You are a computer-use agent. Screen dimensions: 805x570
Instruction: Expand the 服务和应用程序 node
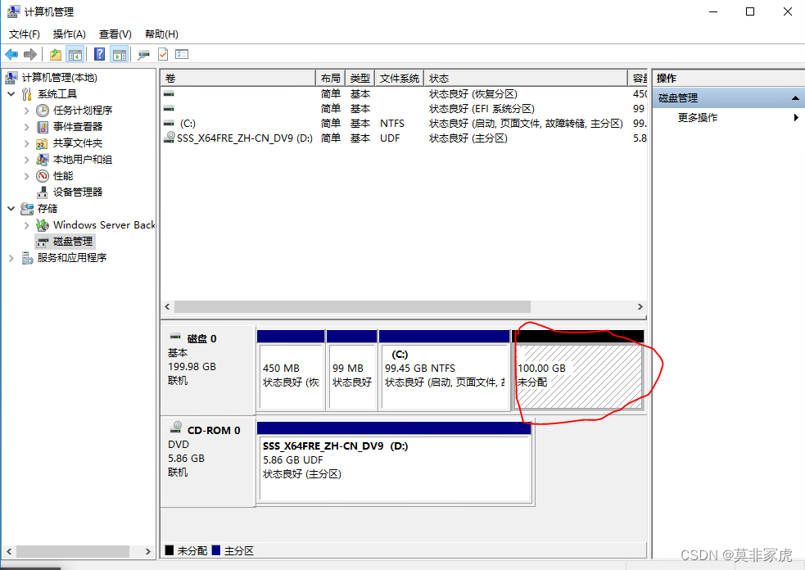pos(11,258)
